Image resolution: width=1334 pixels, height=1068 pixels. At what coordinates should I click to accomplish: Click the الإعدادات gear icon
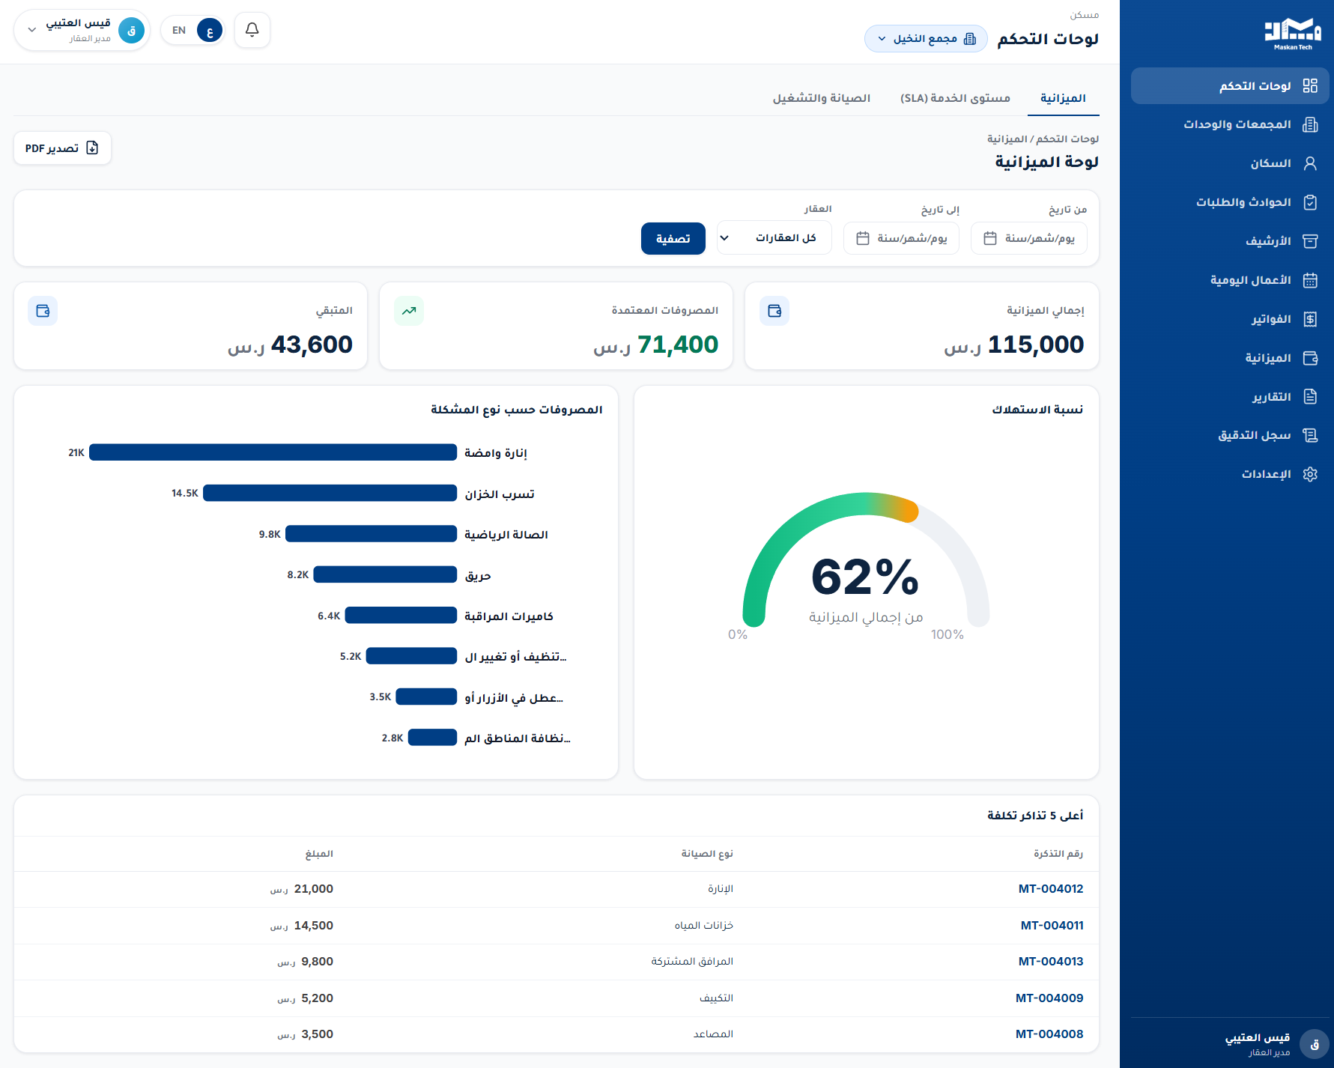click(1310, 474)
